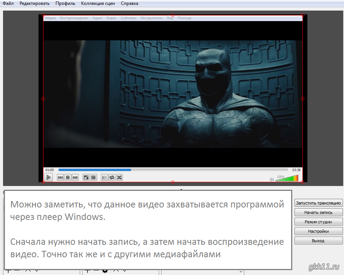Click the VLC Play button
The width and height of the screenshot is (344, 275).
pyautogui.click(x=48, y=177)
